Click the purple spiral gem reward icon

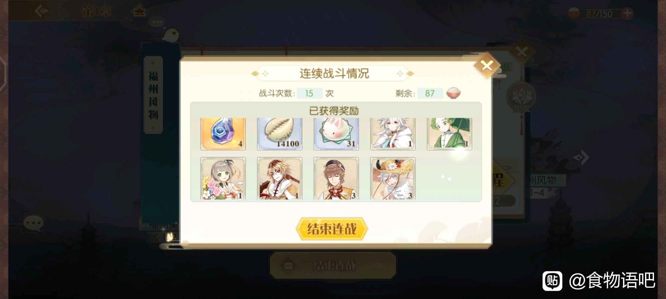point(223,134)
